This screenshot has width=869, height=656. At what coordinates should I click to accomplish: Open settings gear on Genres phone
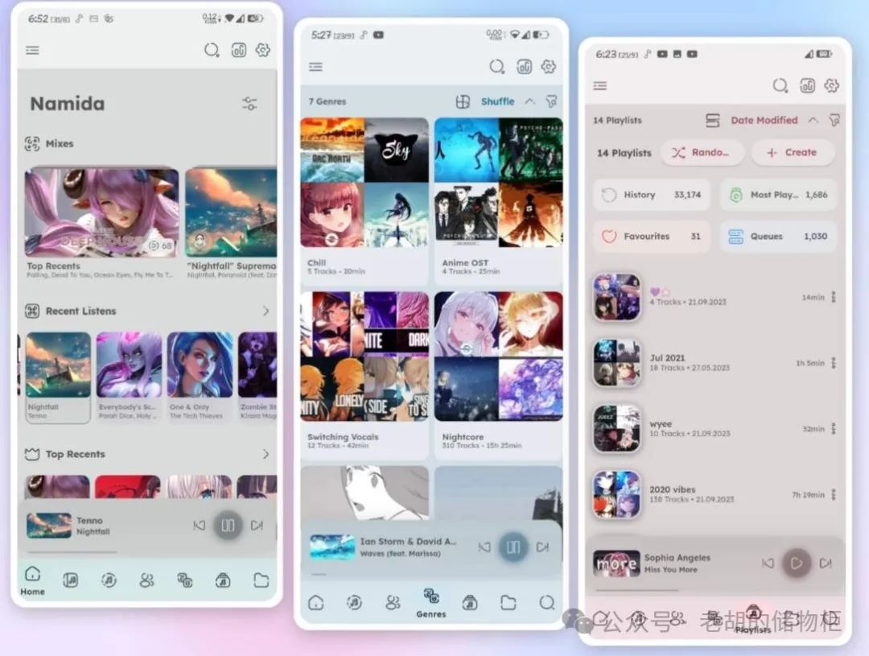click(549, 67)
